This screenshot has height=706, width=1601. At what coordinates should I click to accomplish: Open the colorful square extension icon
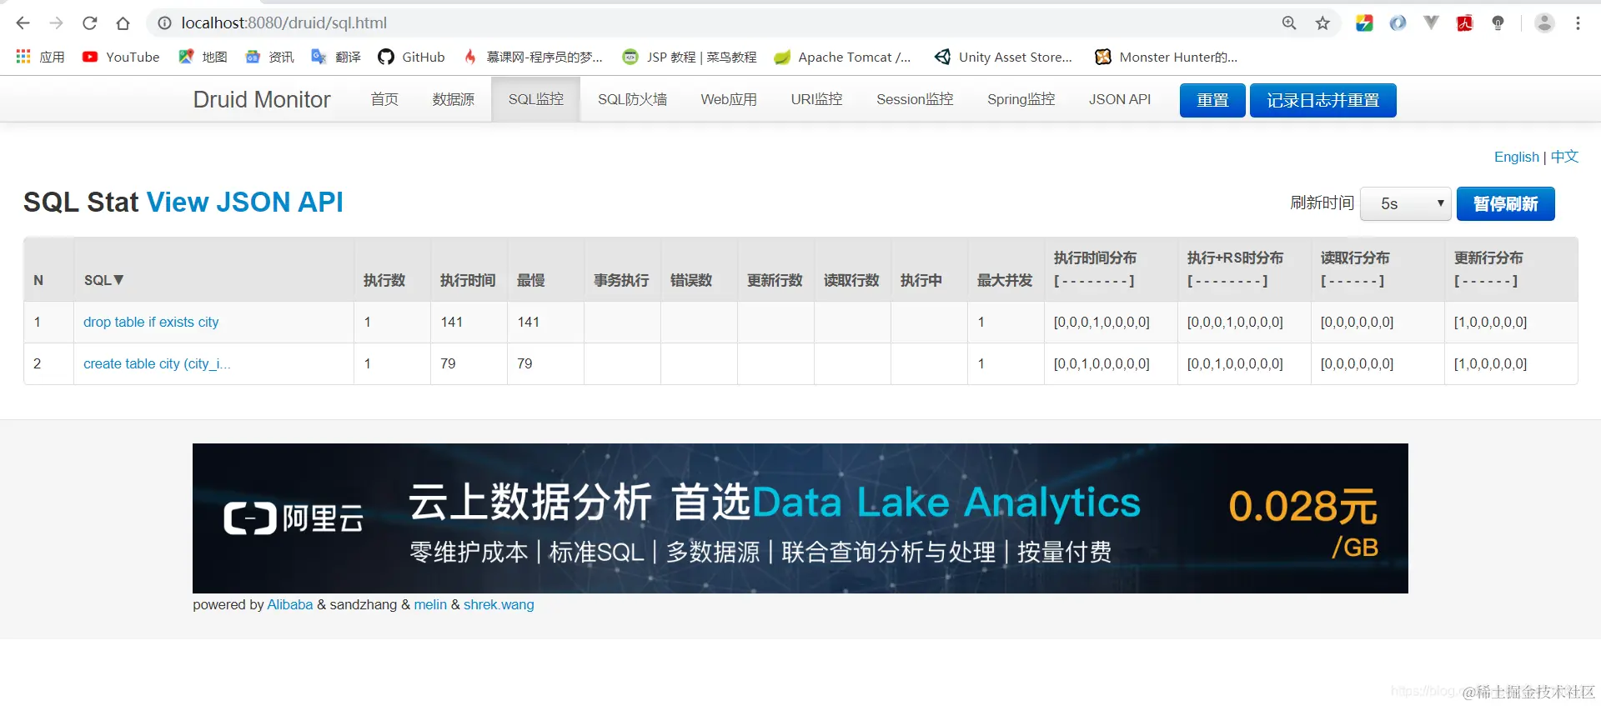1364,23
